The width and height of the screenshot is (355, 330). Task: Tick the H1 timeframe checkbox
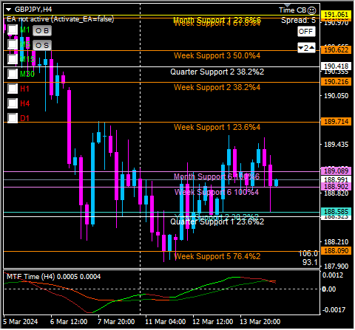click(13, 89)
